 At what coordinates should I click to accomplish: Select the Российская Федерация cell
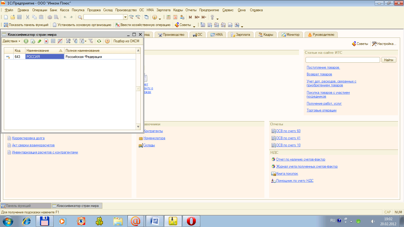100,56
